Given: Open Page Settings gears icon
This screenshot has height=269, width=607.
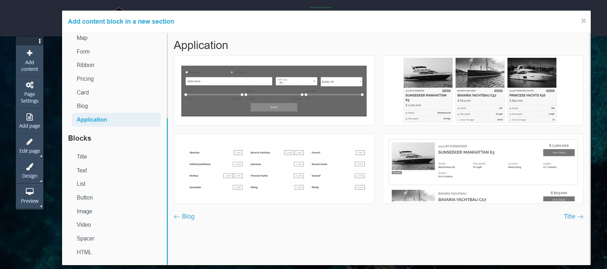Looking at the screenshot, I should (x=30, y=85).
